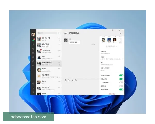Click the three-dots chat info icon
Viewport: 155px width, 124px height.
click(x=120, y=34)
